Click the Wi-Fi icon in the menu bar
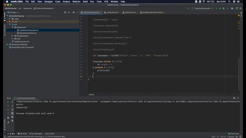This screenshot has height=138, width=246. click(x=204, y=2)
